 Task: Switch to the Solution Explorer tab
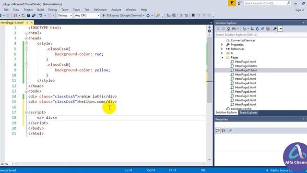(x=226, y=112)
